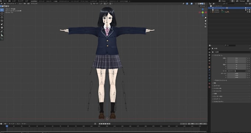Open the File menu

(x=4, y=1)
